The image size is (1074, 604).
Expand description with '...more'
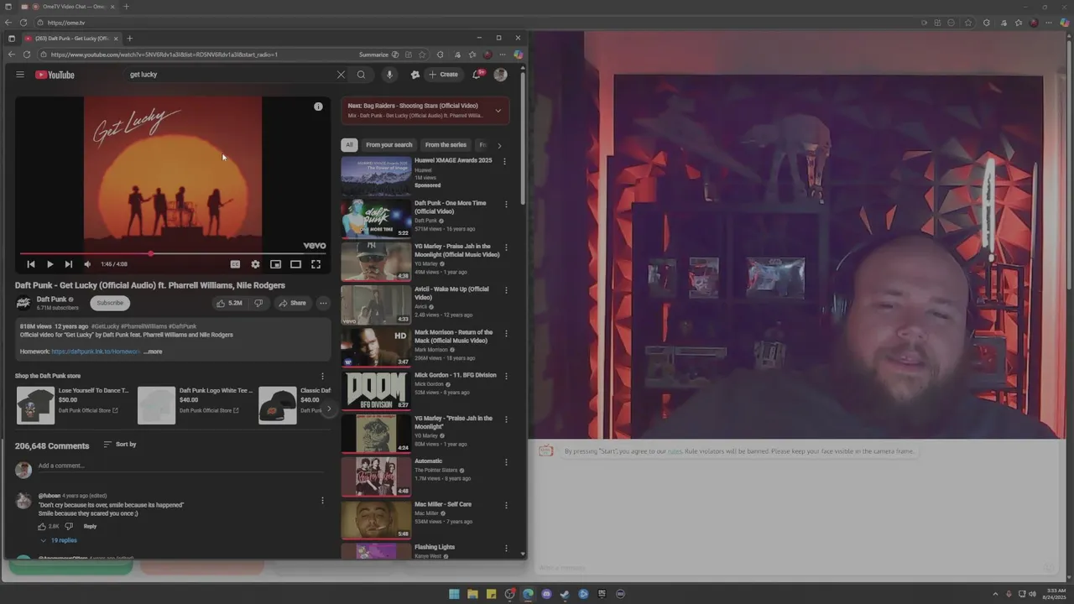(x=153, y=351)
